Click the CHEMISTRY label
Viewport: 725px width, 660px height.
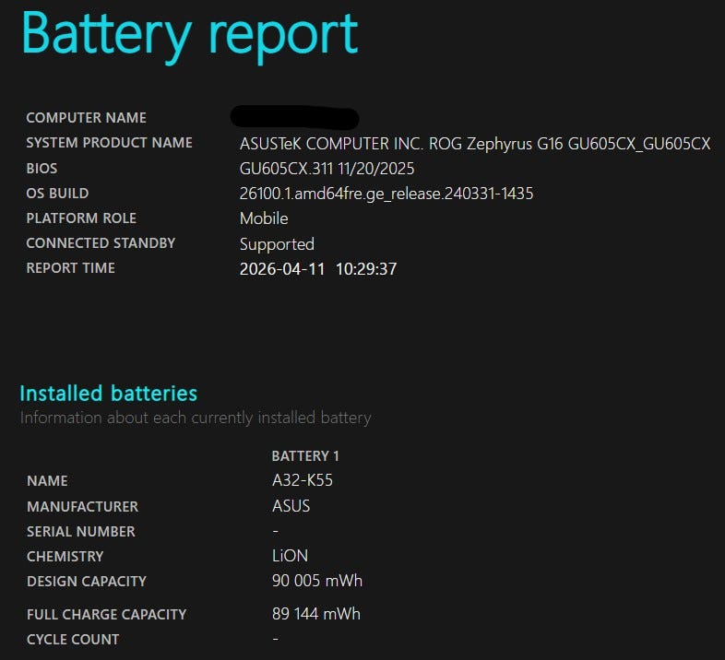tap(65, 557)
